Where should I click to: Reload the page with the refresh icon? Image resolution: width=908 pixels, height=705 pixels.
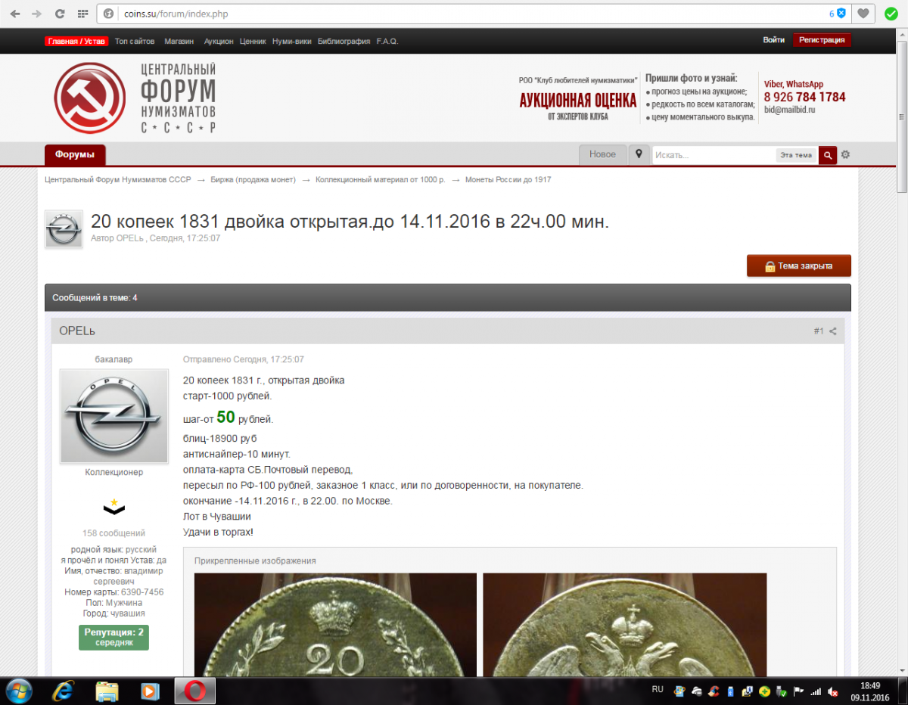60,14
